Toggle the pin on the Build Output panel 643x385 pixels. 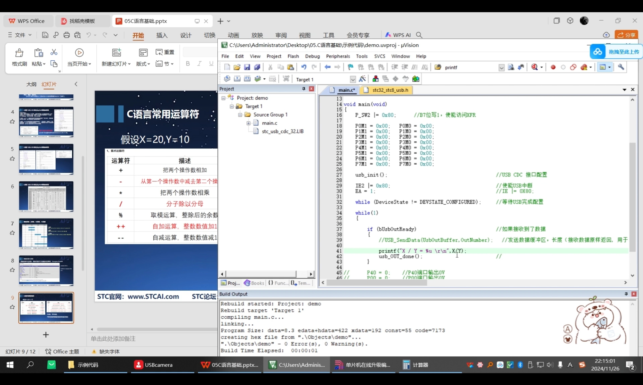click(626, 294)
